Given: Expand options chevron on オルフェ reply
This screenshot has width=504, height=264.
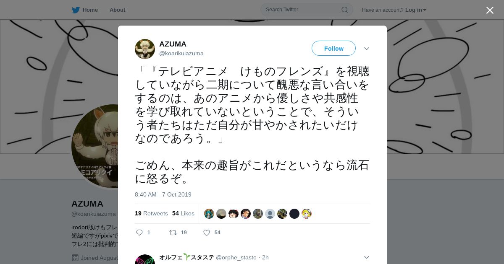Looking at the screenshot, I should point(367,257).
